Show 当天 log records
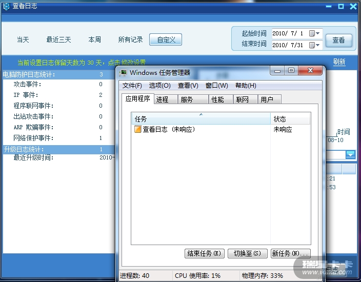Screen dimensions: 361x282 [x=23, y=39]
